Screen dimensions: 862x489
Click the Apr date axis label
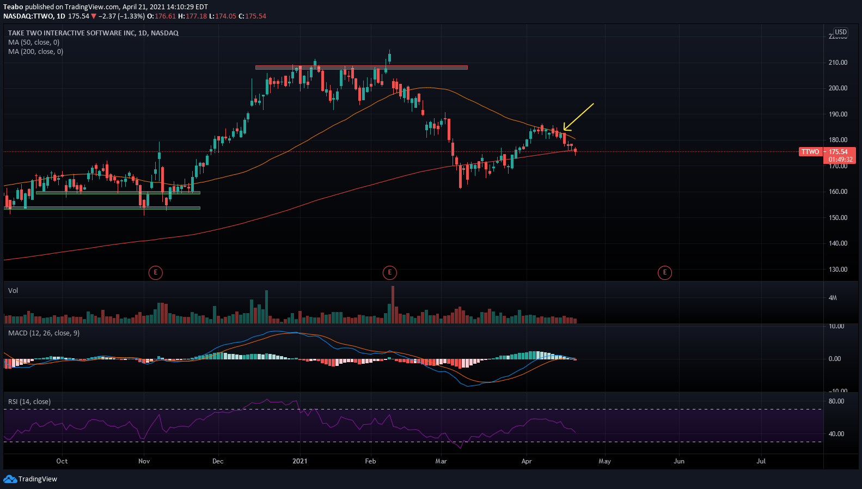[x=527, y=461]
